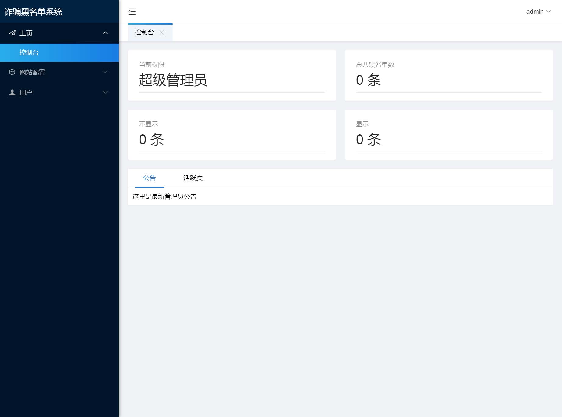
Task: Click the 用户 person icon
Action: pyautogui.click(x=12, y=92)
